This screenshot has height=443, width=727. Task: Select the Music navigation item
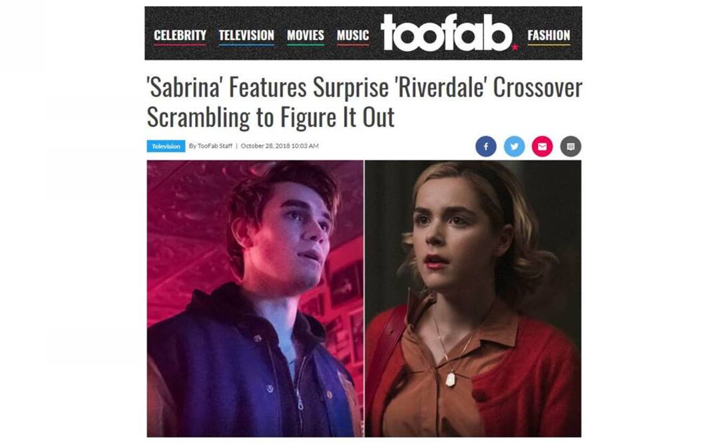pyautogui.click(x=353, y=36)
